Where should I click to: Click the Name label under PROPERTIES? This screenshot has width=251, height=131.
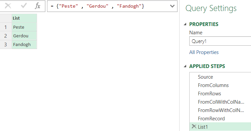(x=196, y=33)
